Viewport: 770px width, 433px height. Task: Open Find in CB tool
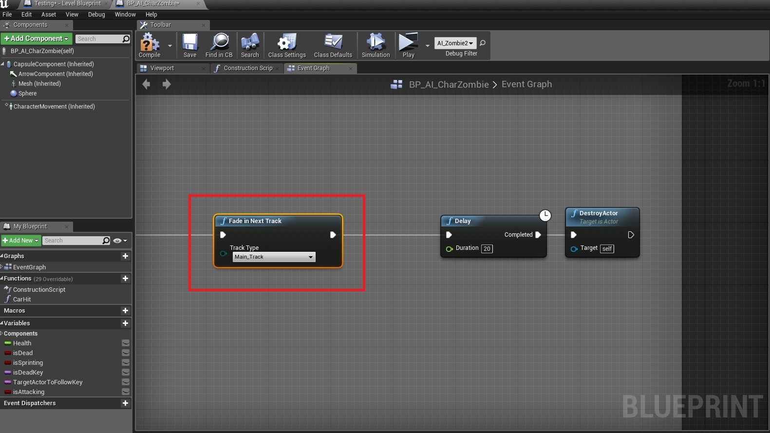pos(219,43)
